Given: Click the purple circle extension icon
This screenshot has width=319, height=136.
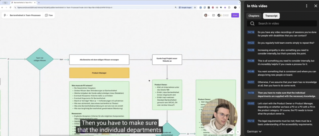Looking at the screenshot, I should point(225,7).
